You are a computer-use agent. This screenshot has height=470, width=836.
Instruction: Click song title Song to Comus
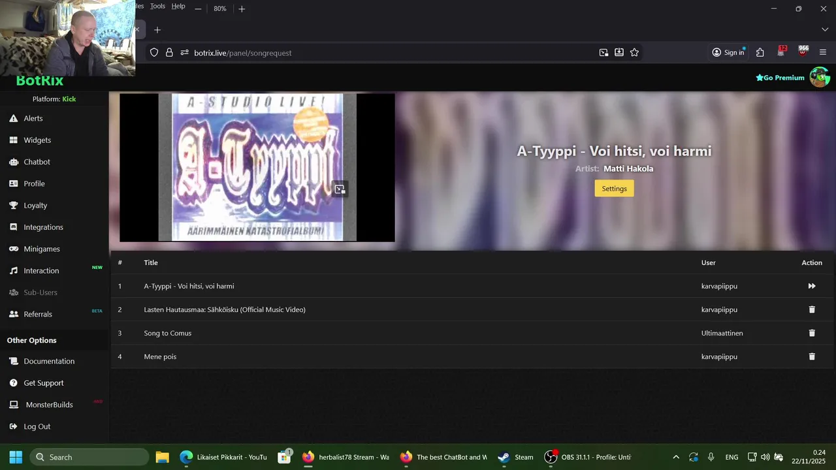click(x=168, y=333)
